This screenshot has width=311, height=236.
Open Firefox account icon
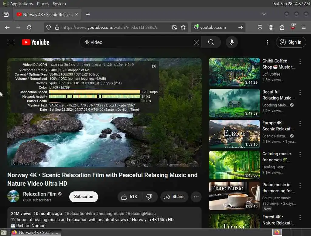point(271,27)
